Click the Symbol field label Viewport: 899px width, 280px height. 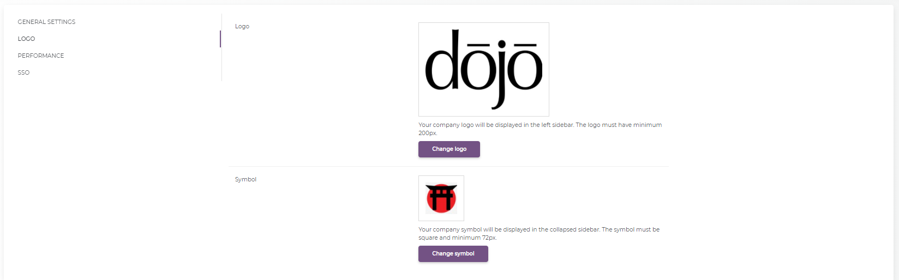click(245, 179)
